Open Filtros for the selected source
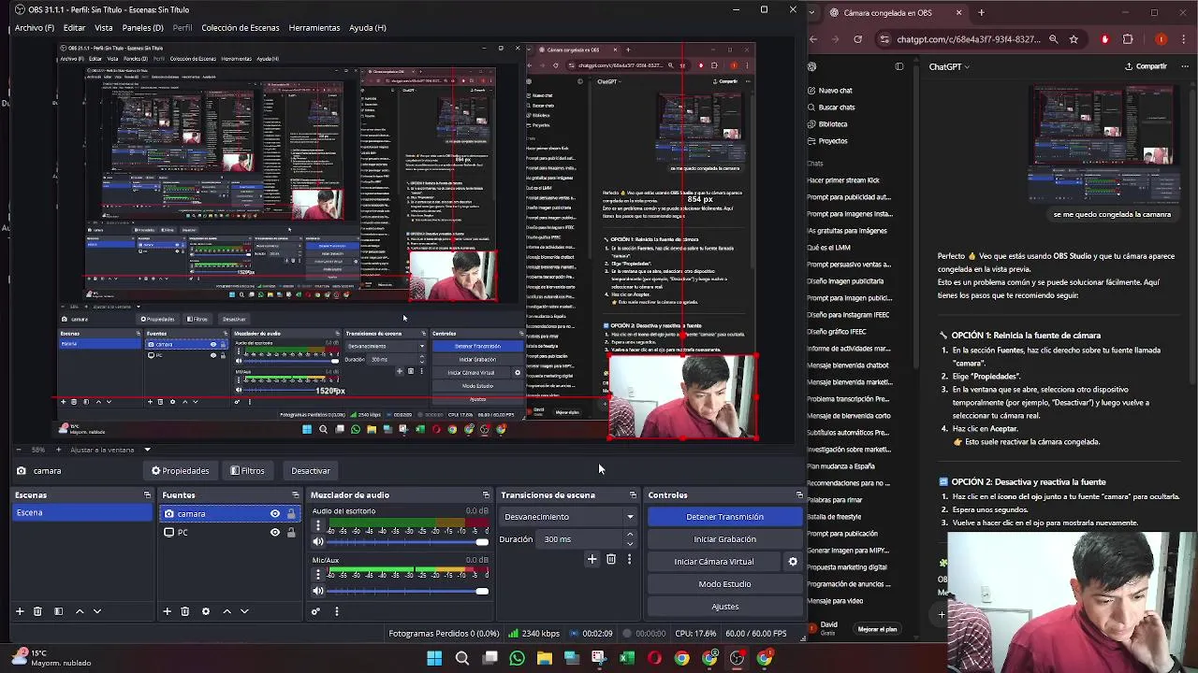 (247, 470)
